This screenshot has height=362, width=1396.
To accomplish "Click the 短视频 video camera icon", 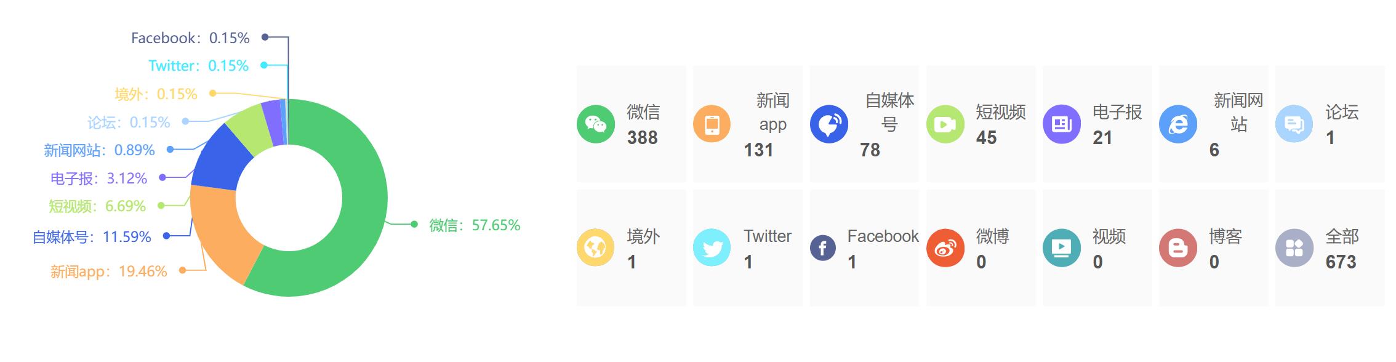I will (945, 124).
